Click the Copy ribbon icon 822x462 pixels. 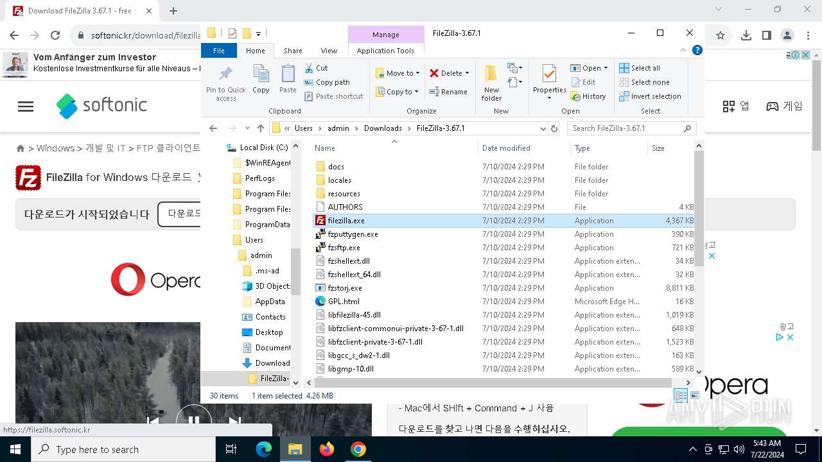tap(261, 80)
